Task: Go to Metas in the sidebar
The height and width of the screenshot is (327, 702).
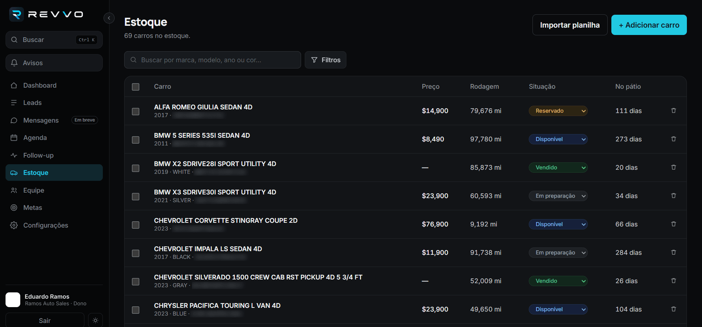Action: 54,208
